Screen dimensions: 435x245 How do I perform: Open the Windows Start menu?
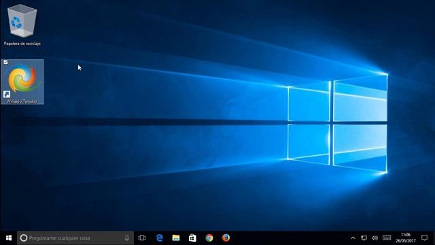click(9, 238)
